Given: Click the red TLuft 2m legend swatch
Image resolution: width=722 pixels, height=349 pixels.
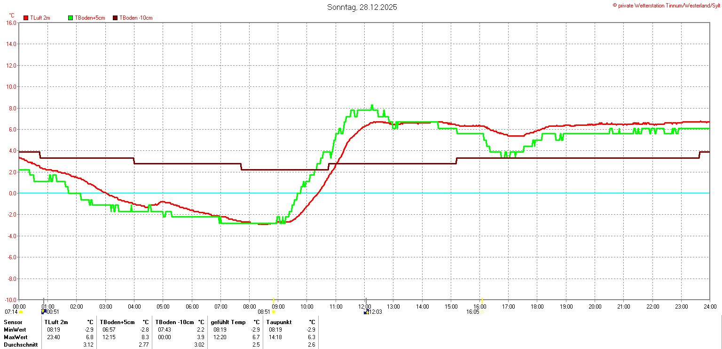Looking at the screenshot, I should (x=26, y=18).
